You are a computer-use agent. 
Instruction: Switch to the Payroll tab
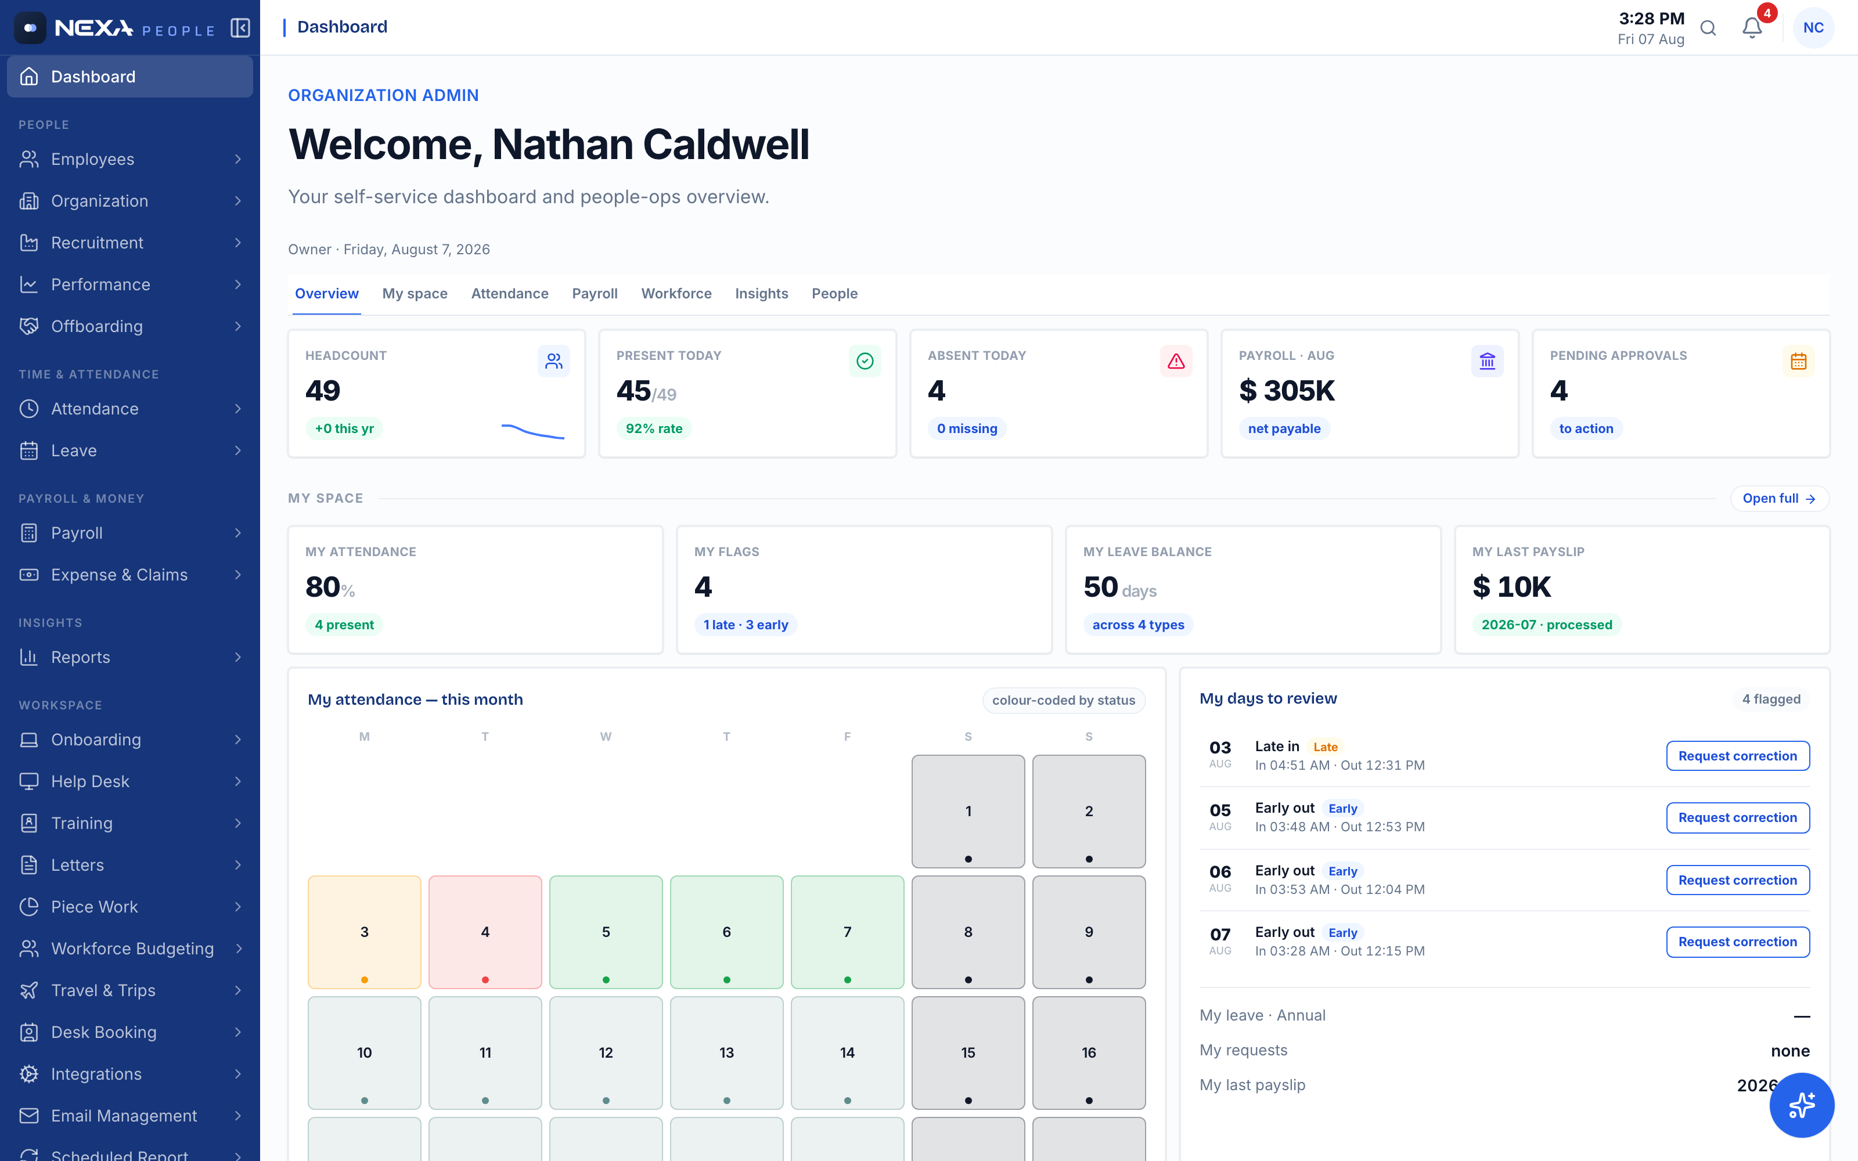(x=594, y=293)
